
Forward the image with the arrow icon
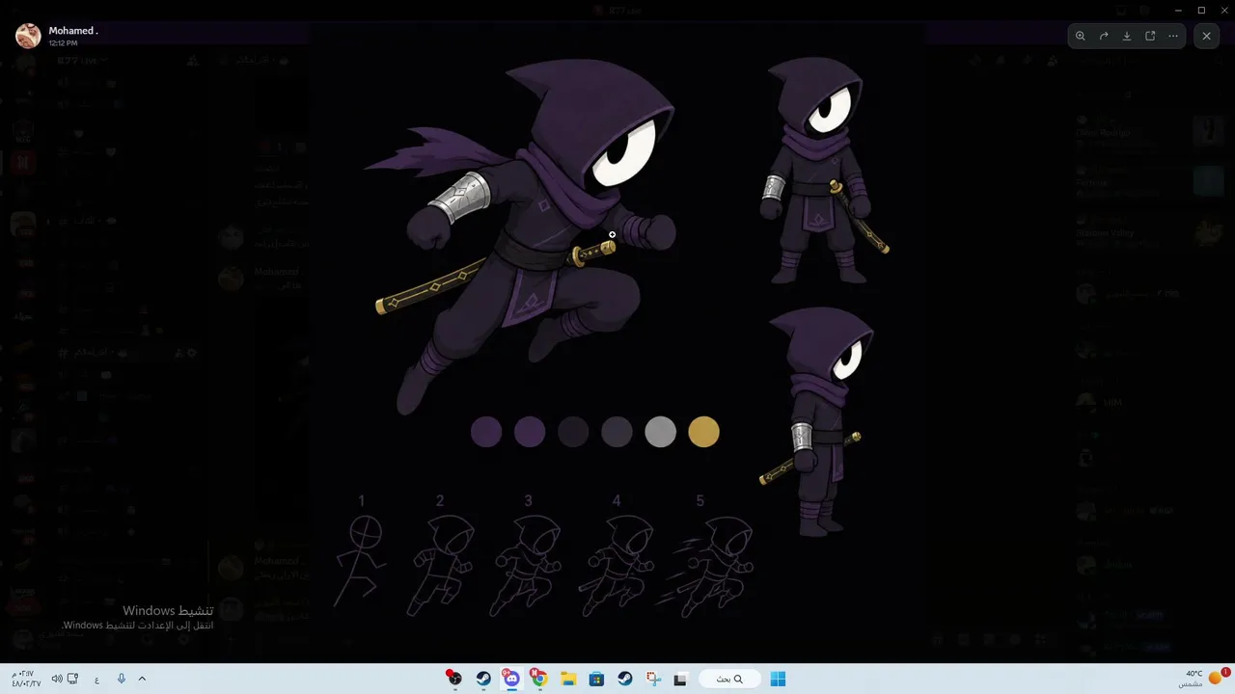coord(1104,37)
